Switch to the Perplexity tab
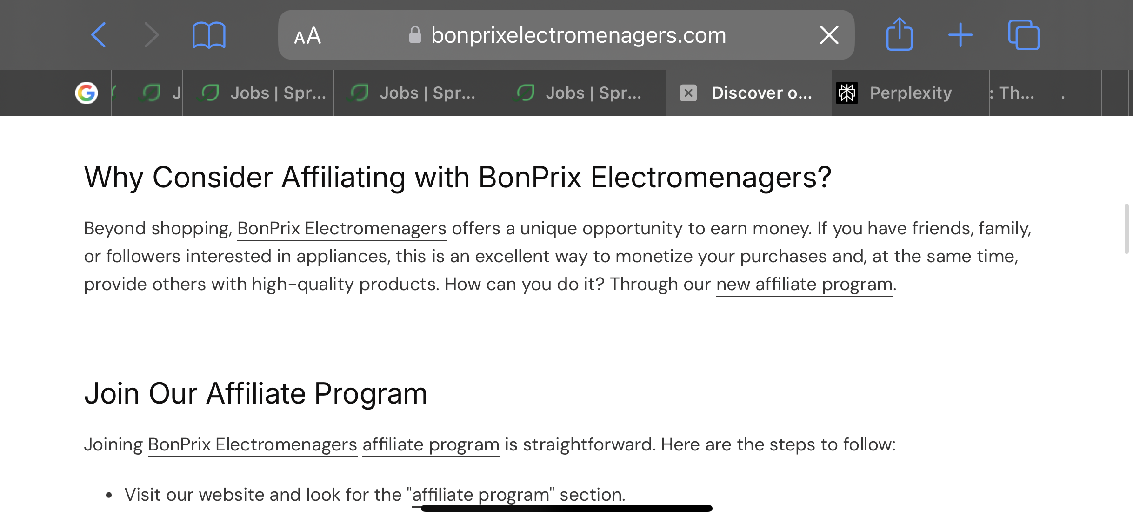Viewport: 1133px width, 523px height. coord(910,93)
